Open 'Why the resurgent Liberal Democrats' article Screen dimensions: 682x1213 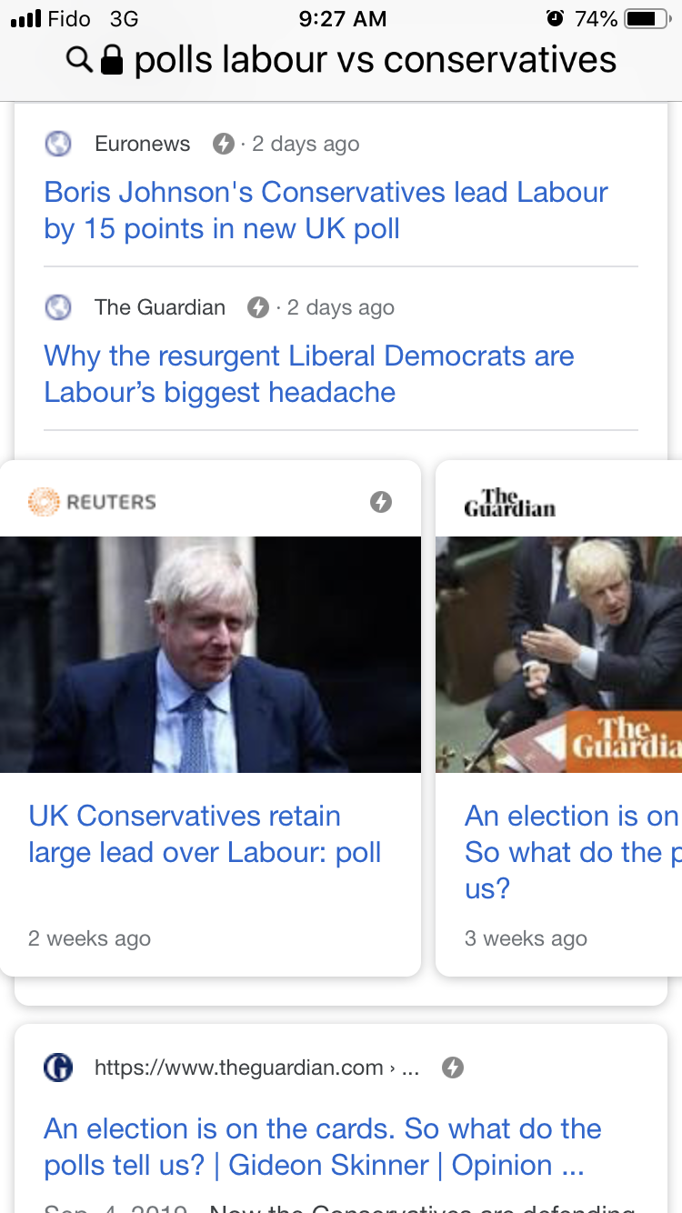click(x=309, y=374)
